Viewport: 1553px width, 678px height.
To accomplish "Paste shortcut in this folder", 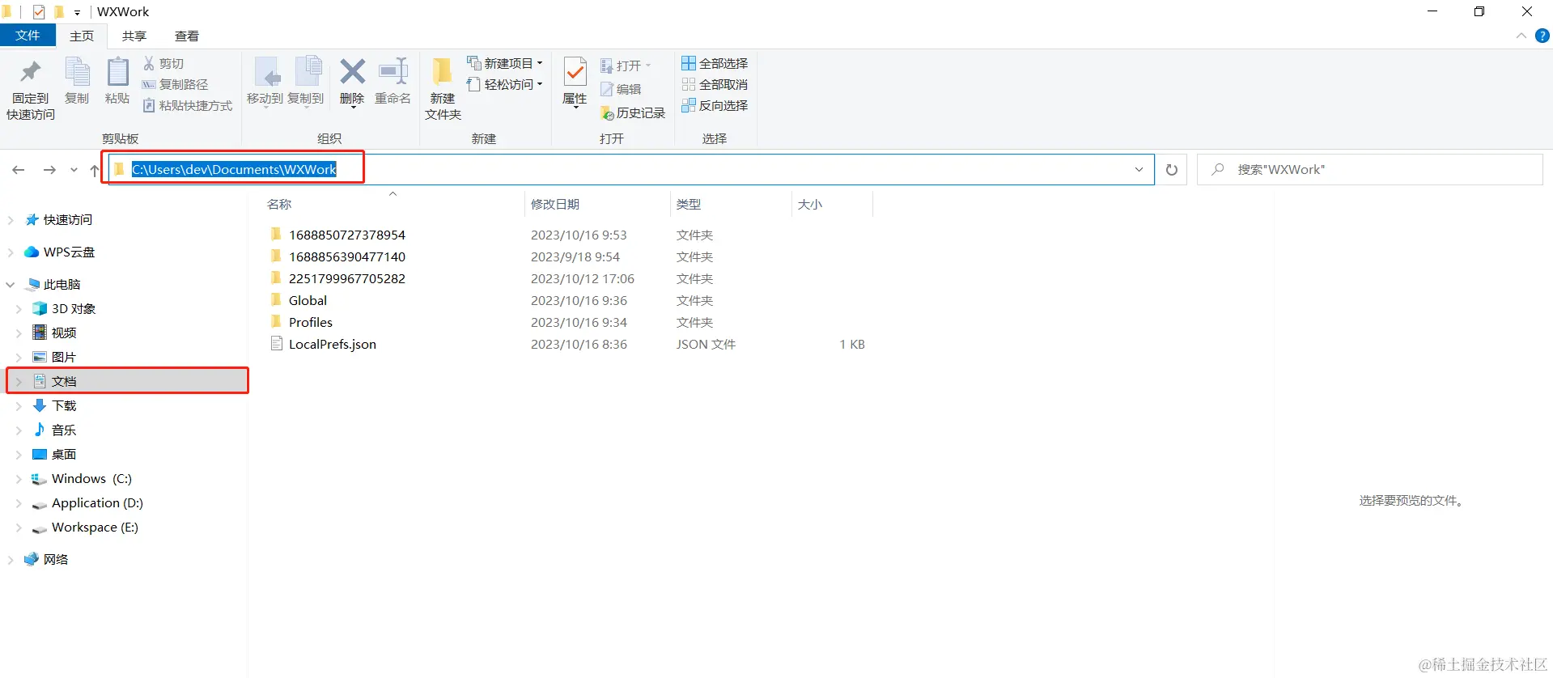I will click(x=188, y=105).
